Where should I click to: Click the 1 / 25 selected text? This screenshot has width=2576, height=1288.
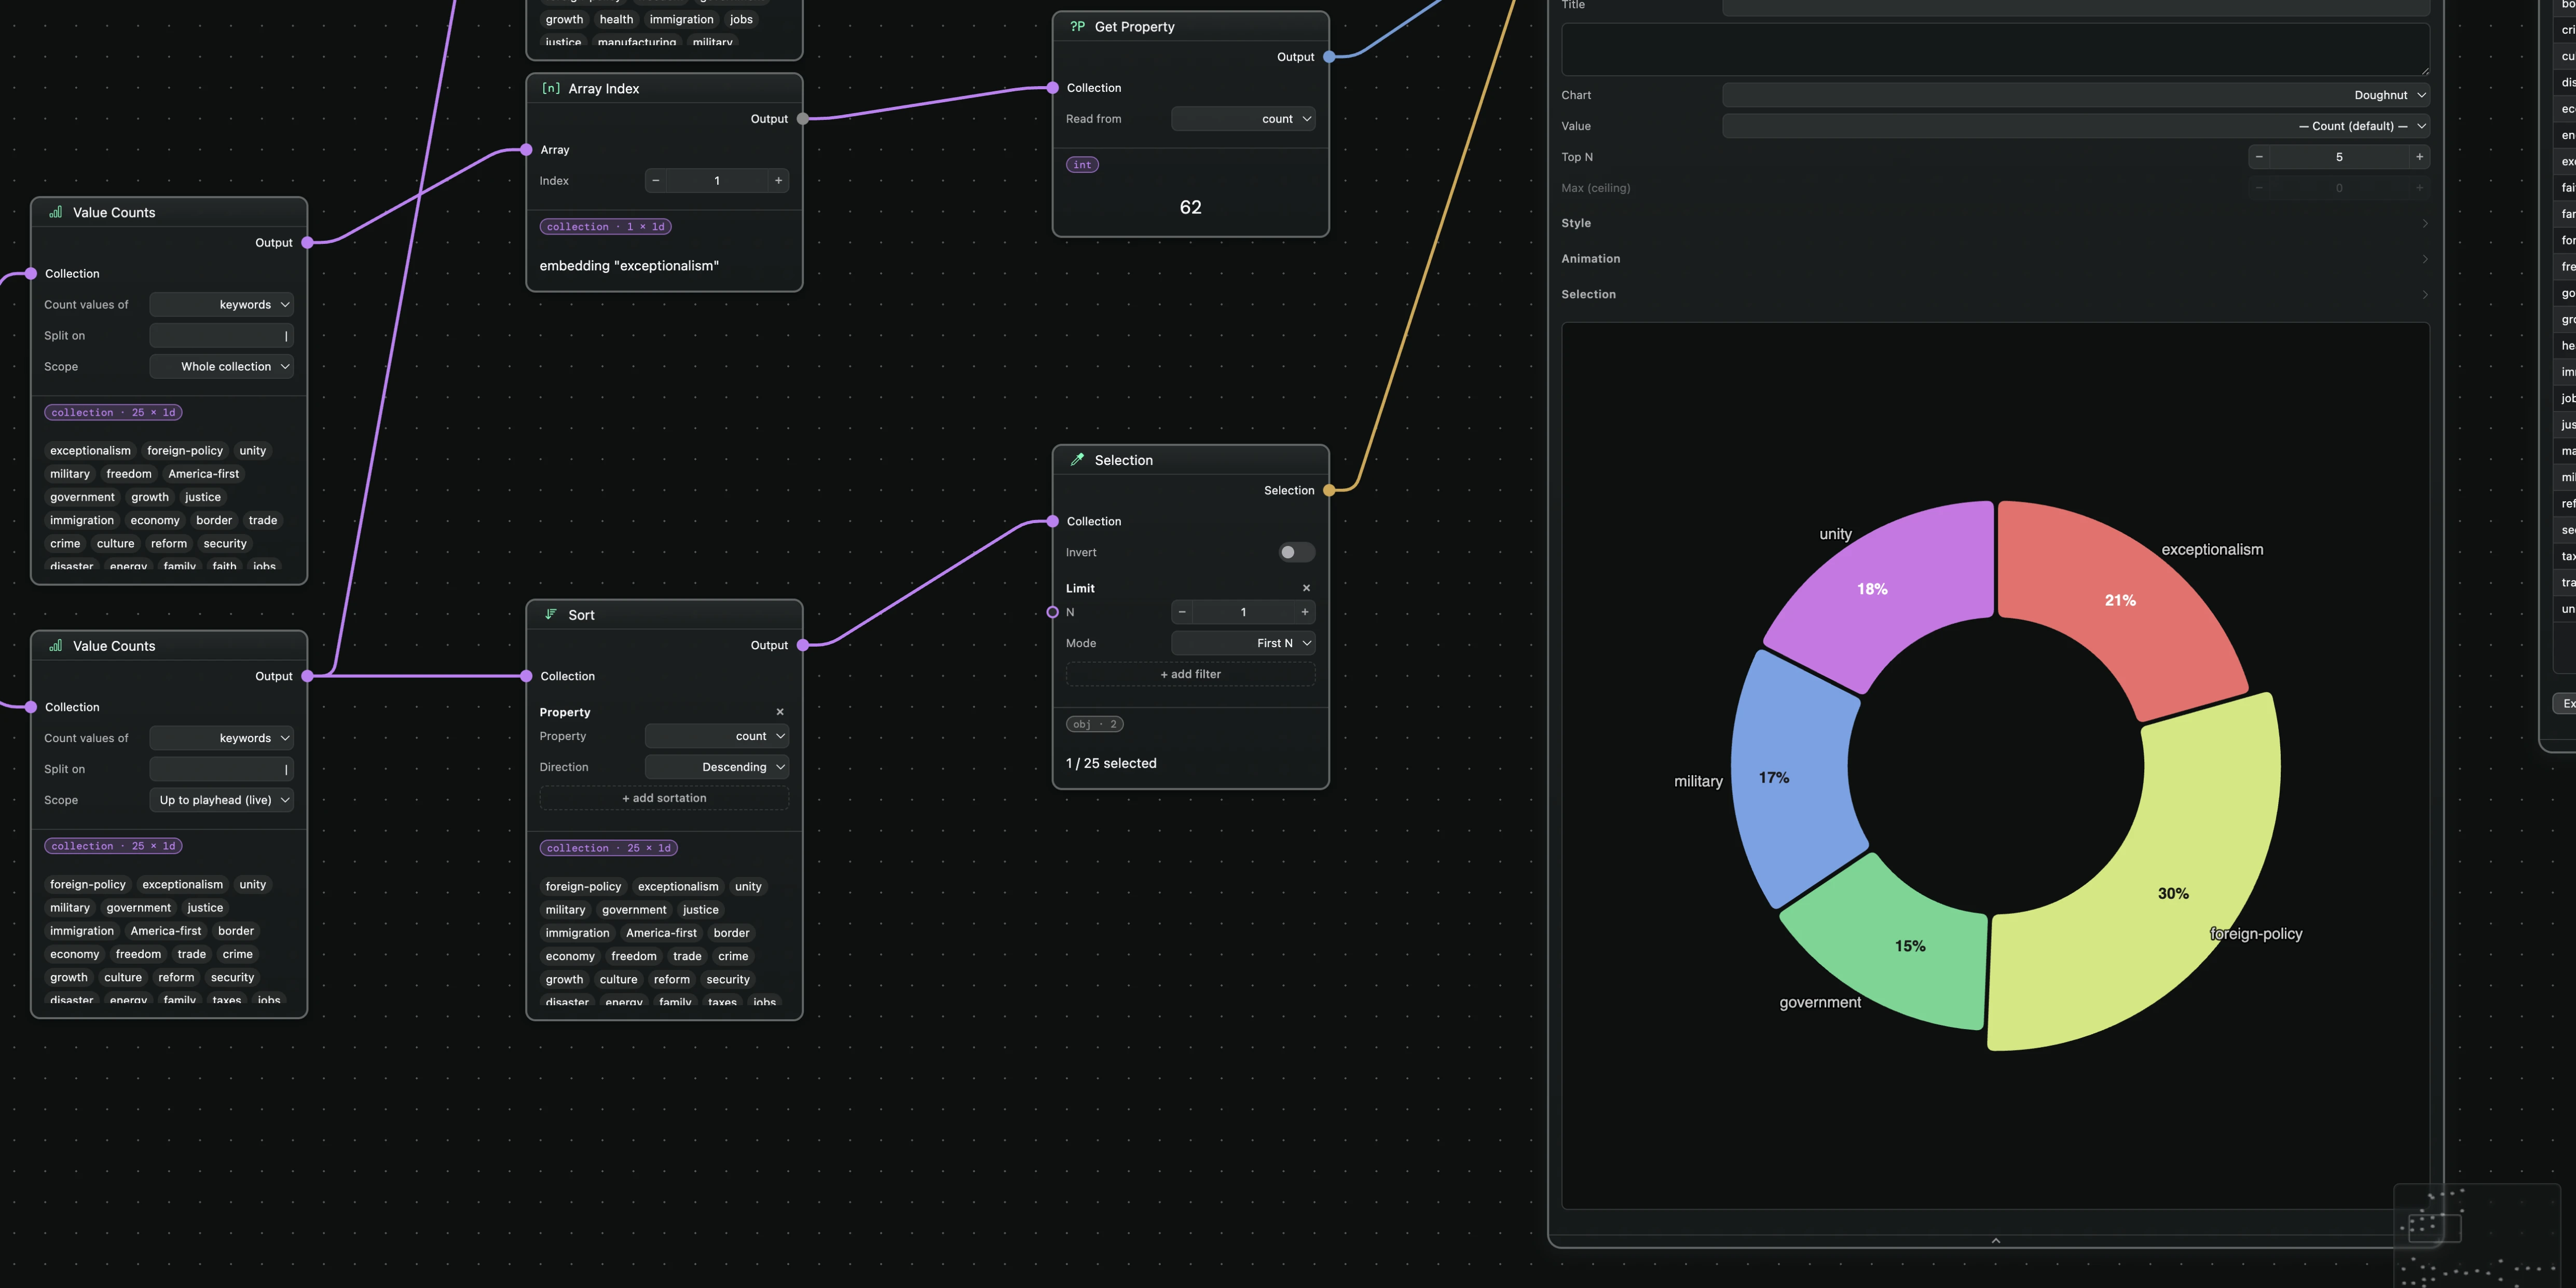coord(1111,763)
